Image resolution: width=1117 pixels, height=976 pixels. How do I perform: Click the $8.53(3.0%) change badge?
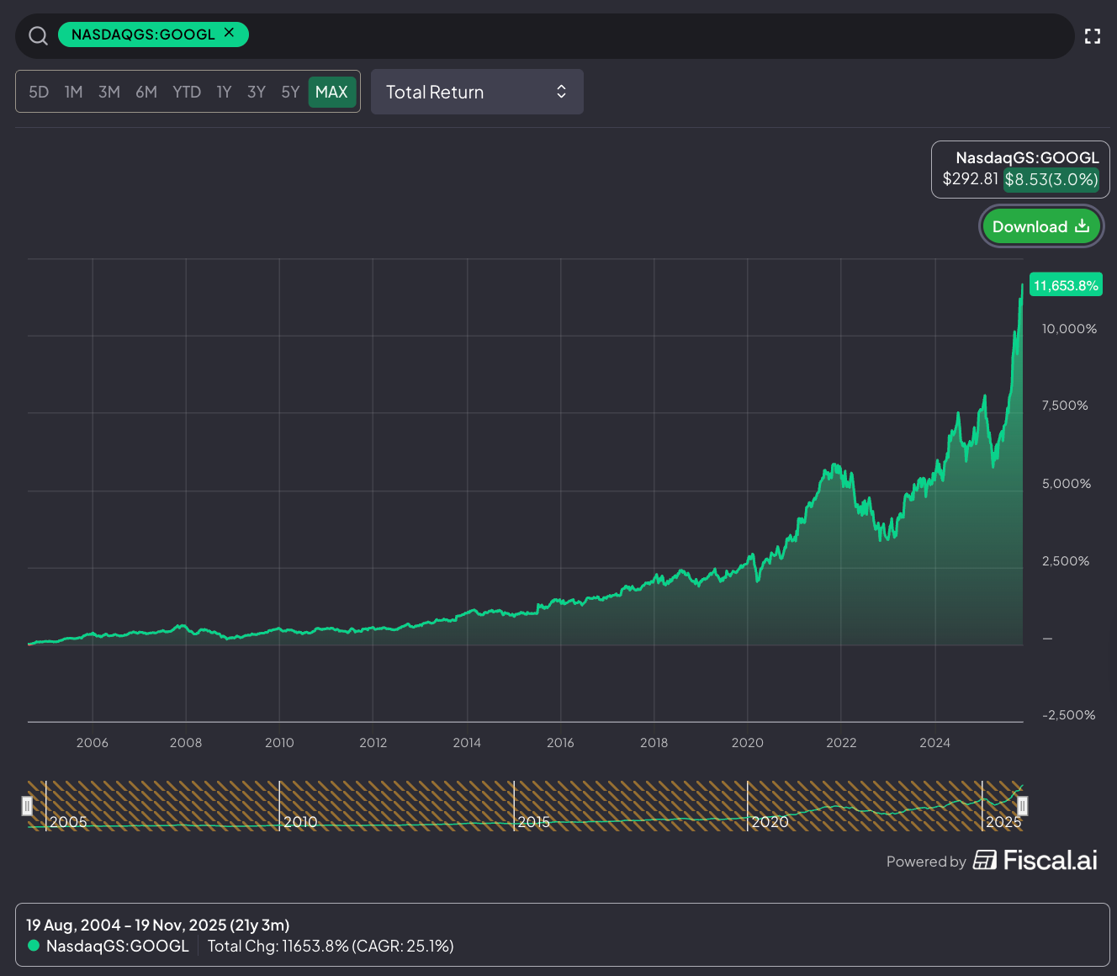(1051, 179)
